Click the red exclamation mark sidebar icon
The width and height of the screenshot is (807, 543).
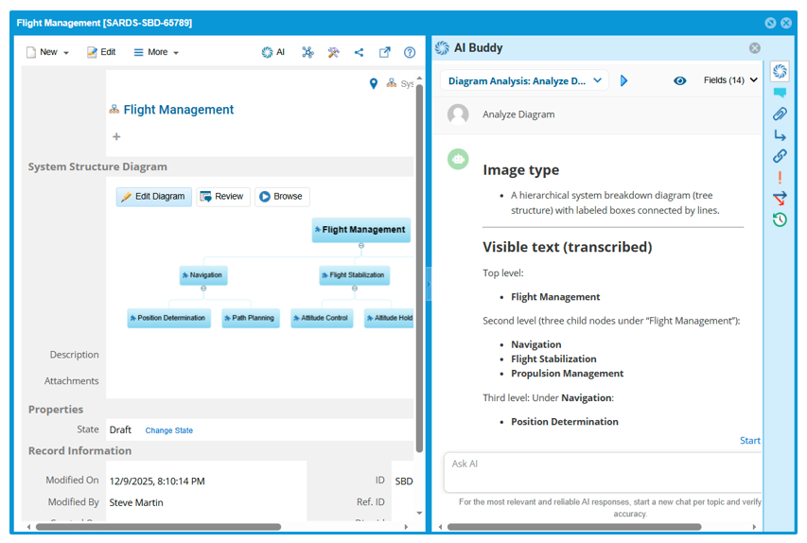point(780,178)
